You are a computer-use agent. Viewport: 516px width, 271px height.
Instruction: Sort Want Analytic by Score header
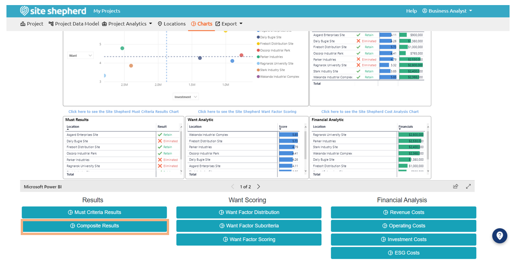pyautogui.click(x=283, y=127)
